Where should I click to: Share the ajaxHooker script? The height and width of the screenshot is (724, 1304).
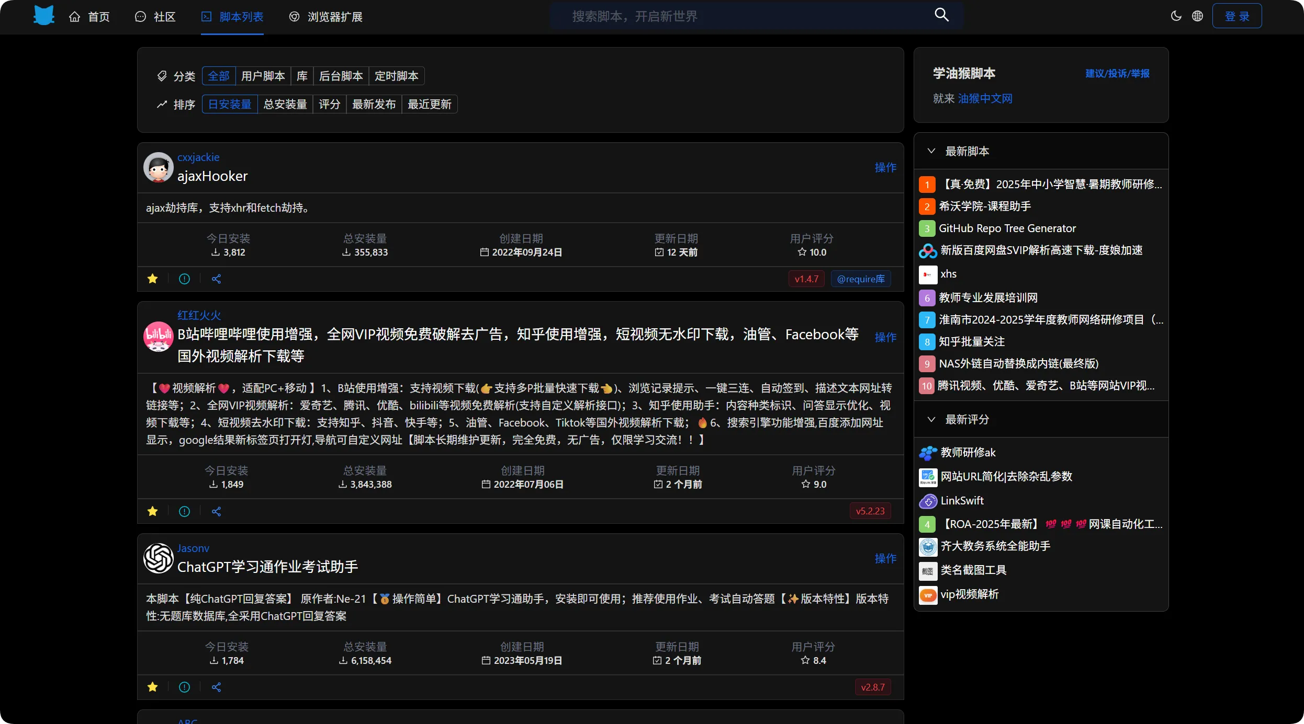(x=216, y=279)
